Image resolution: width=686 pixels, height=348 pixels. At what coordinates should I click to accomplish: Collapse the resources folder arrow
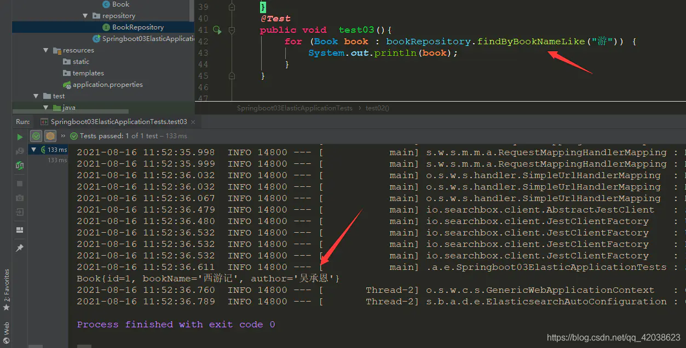pyautogui.click(x=46, y=50)
